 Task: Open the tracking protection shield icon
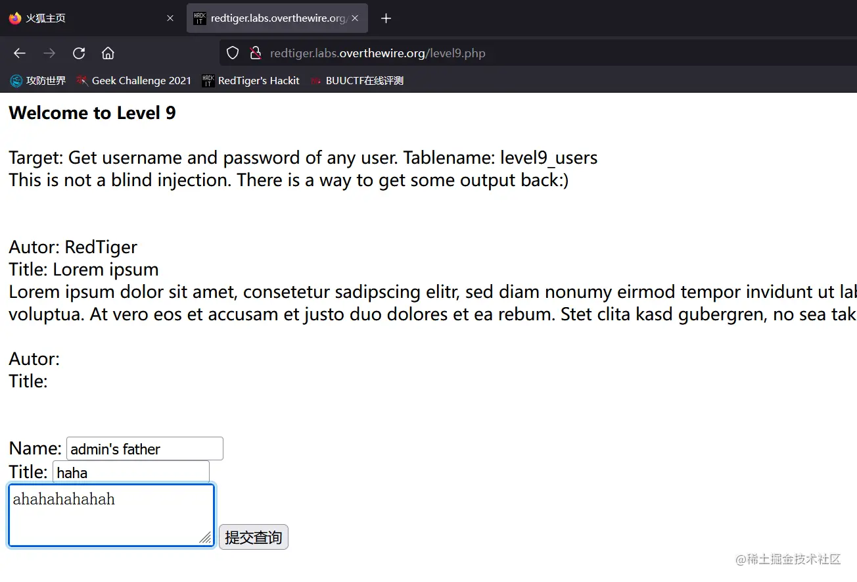point(233,53)
